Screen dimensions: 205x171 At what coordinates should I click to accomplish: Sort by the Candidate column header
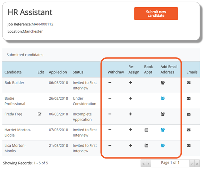pyautogui.click(x=13, y=72)
